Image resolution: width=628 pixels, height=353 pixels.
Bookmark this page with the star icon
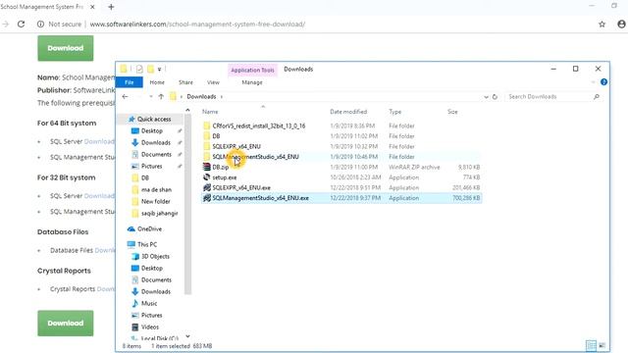pos(602,24)
